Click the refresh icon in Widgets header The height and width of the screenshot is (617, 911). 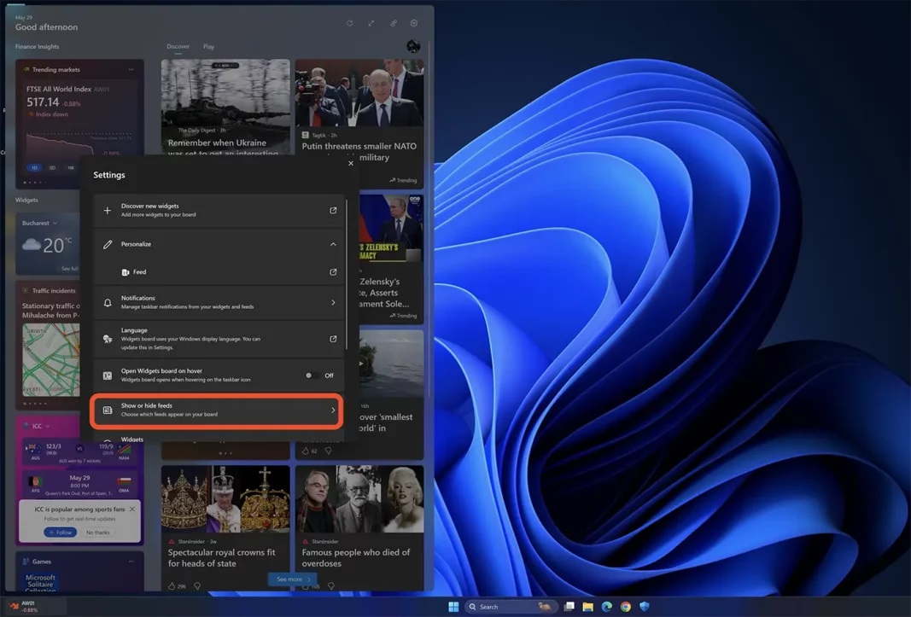349,24
